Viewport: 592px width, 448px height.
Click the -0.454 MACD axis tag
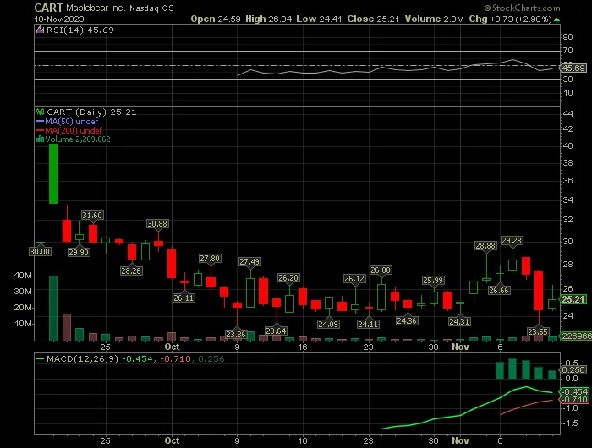tap(575, 391)
